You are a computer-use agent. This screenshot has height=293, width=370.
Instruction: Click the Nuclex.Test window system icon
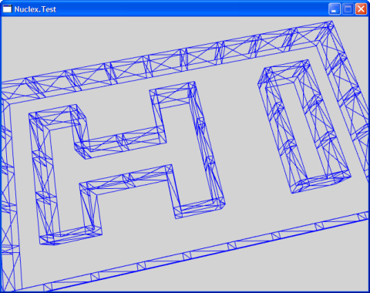click(x=7, y=8)
